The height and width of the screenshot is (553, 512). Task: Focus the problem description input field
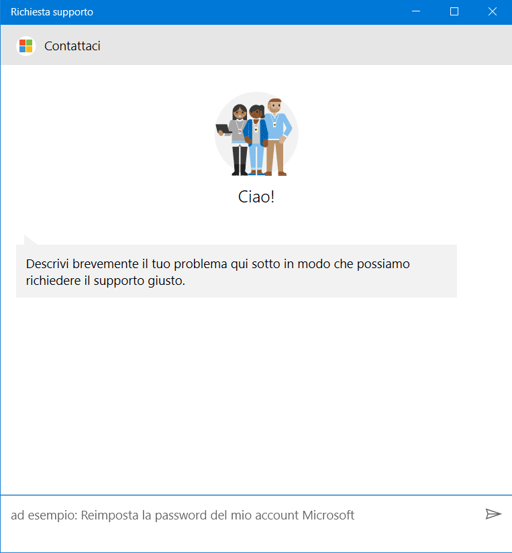[242, 515]
